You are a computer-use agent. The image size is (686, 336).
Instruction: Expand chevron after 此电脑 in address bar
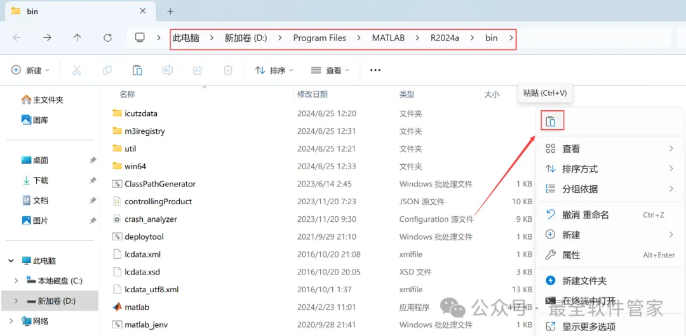(x=212, y=38)
